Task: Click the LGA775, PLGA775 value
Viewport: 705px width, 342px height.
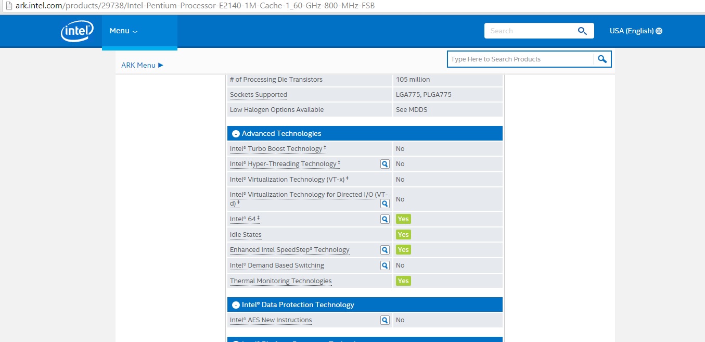Action: coord(424,95)
